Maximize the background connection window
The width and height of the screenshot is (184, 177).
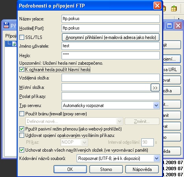tap(169, 26)
